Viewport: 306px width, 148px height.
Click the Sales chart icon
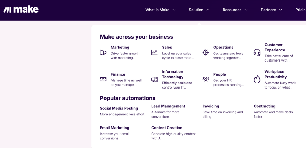point(154,53)
